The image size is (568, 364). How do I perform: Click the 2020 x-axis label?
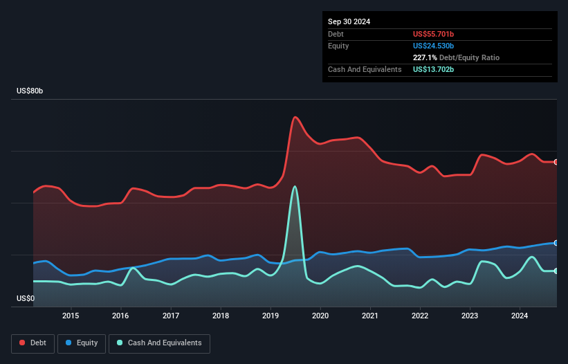click(x=320, y=316)
